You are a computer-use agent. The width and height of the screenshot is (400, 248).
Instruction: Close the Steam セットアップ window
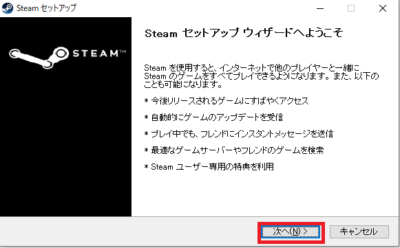[x=383, y=8]
